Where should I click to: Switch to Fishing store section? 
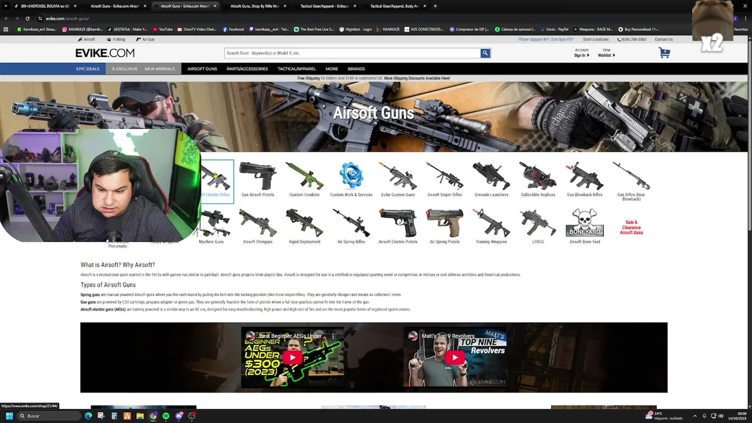click(116, 39)
